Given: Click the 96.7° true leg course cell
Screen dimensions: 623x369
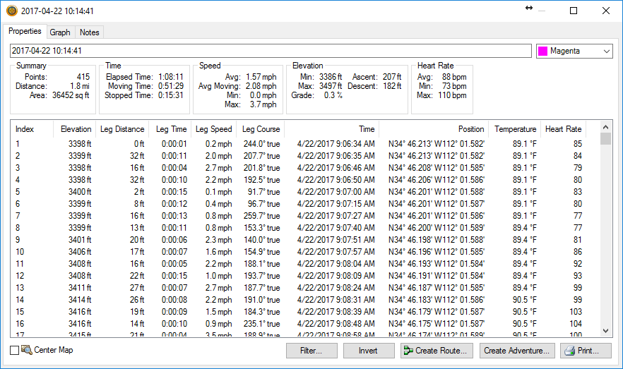Looking at the screenshot, I should pyautogui.click(x=264, y=203).
